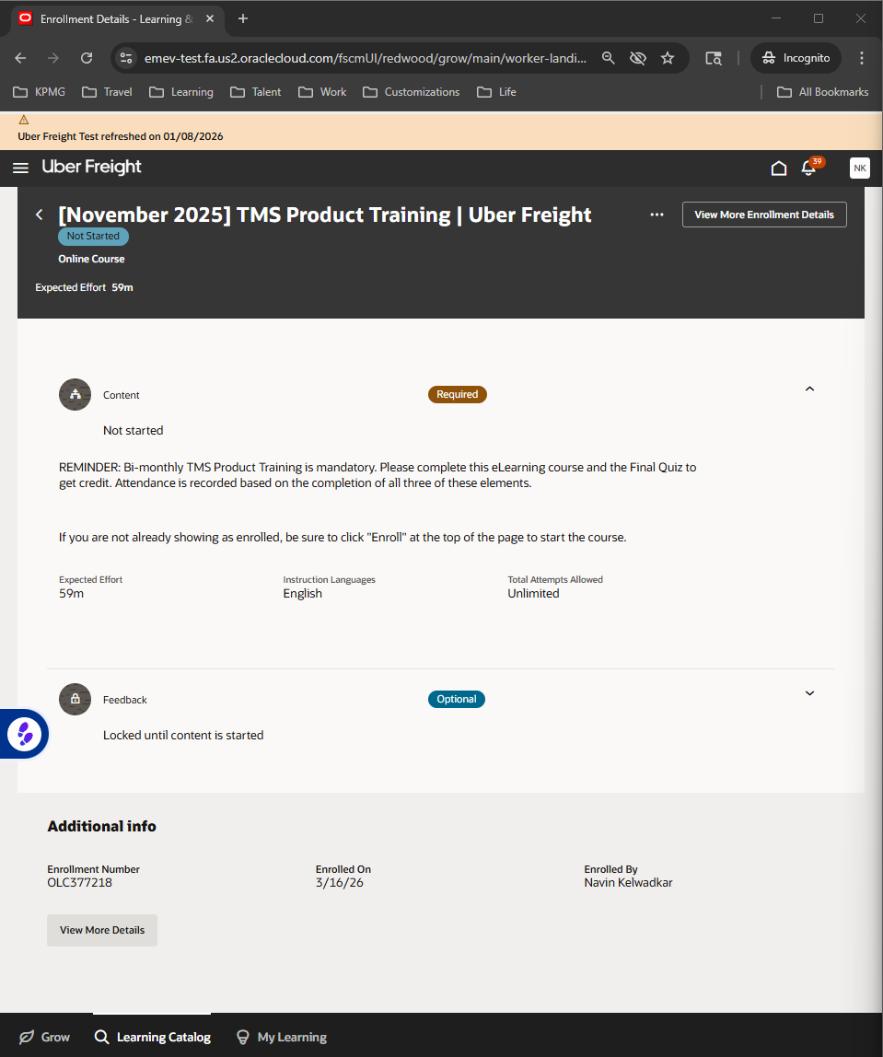Click the Uber Freight logo
The image size is (883, 1057).
[x=92, y=168]
